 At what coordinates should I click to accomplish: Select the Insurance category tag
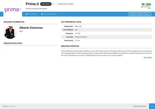pos(46,4)
